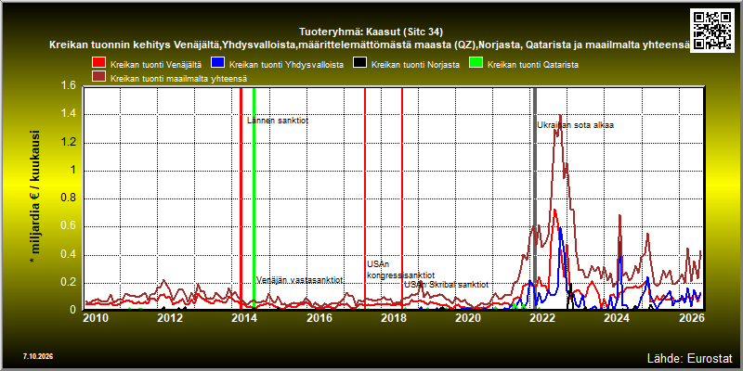Select legend label 'Kreikan tuonti Yhdysvalloista'
The image size is (743, 371).
pyautogui.click(x=286, y=65)
